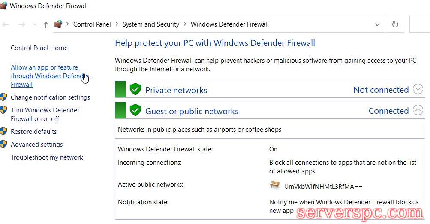Click the Up navigation arrow
The width and height of the screenshot is (430, 224).
point(46,25)
